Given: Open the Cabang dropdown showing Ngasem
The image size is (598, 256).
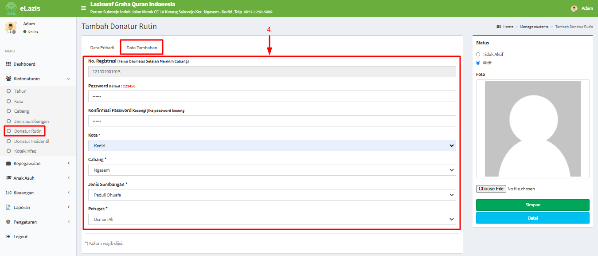Looking at the screenshot, I should [272, 170].
